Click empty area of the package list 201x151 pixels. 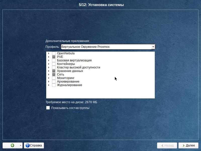pyautogui.click(x=100, y=92)
